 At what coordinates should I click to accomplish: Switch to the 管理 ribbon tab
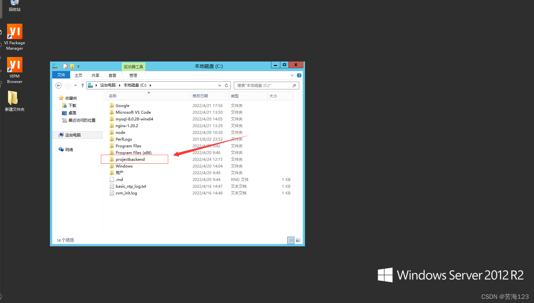click(x=133, y=75)
